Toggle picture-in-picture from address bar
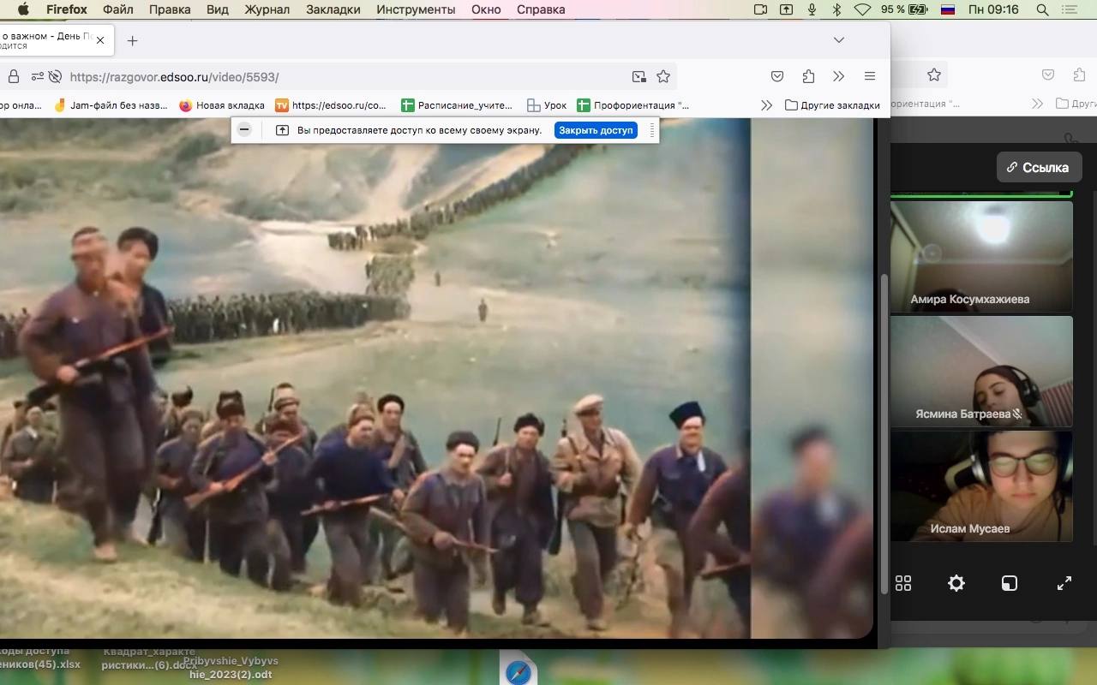The image size is (1097, 685). (639, 76)
